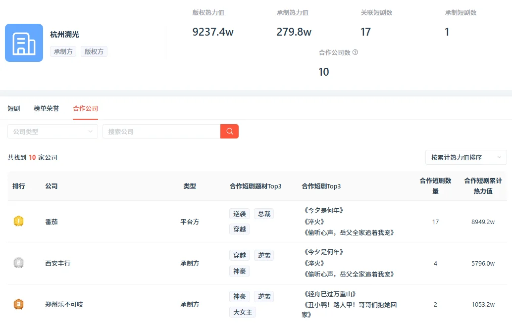Click the silver medal icon beside 西安丰行
Viewport: 512px width, 323px height.
[x=19, y=263]
